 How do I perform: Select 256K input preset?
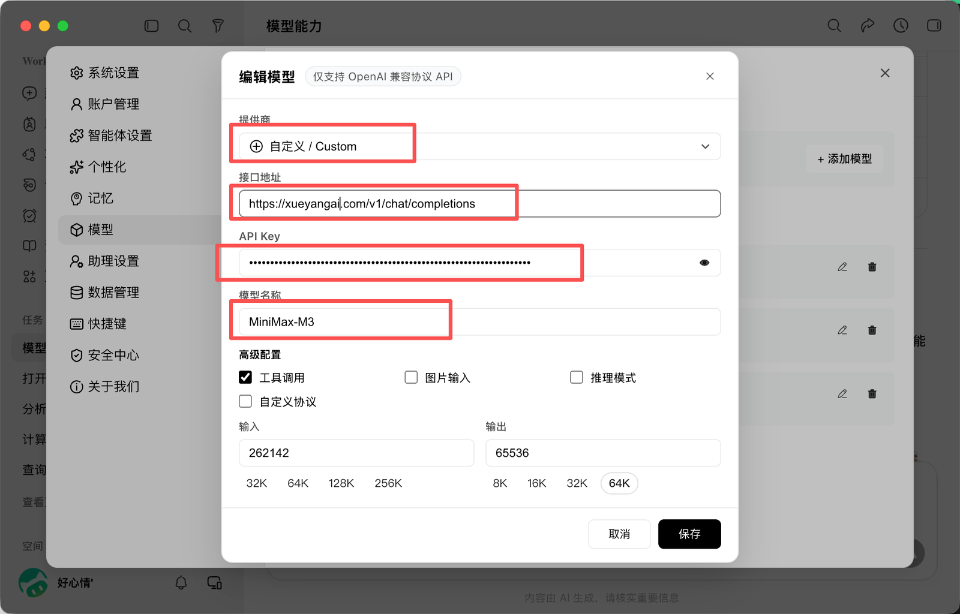[388, 483]
